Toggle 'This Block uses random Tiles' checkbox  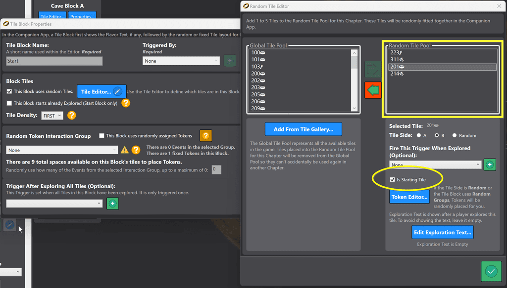pyautogui.click(x=9, y=91)
